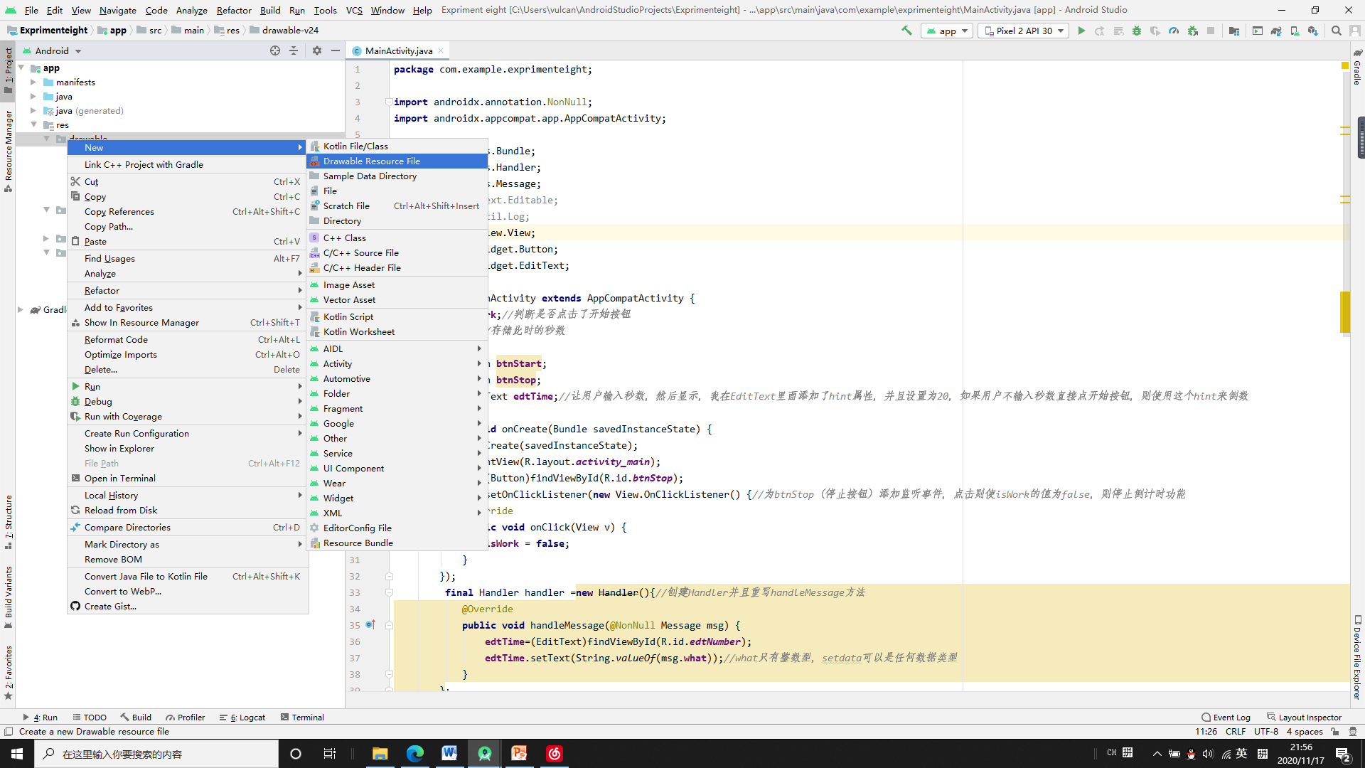Viewport: 1365px width, 768px height.
Task: Click the Search Everywhere magnifier icon
Action: click(1336, 31)
